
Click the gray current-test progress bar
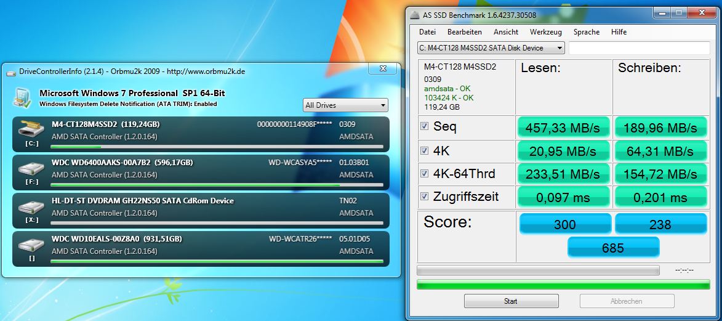(x=538, y=270)
